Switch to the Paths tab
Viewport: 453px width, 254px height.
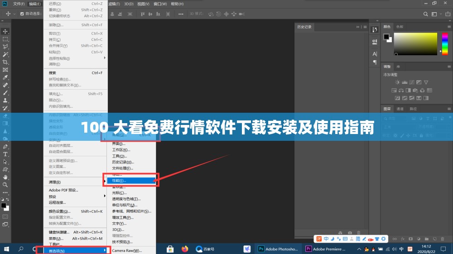pos(413,109)
